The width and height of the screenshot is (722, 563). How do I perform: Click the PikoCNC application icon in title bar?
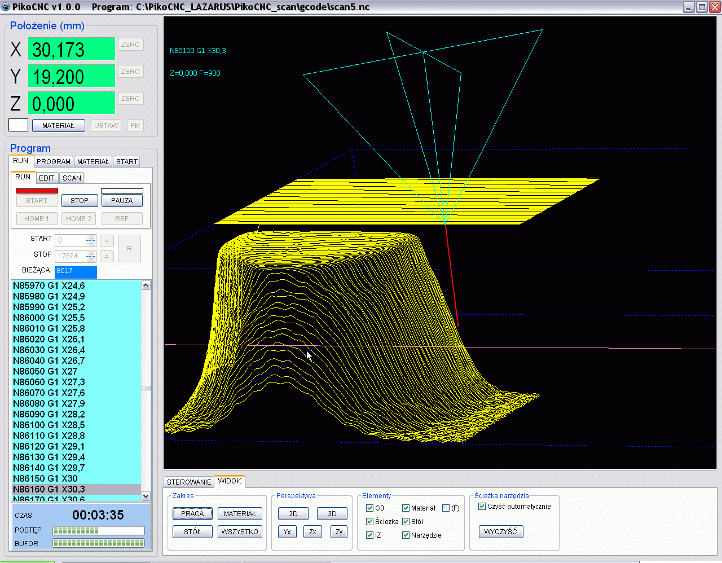(6, 7)
